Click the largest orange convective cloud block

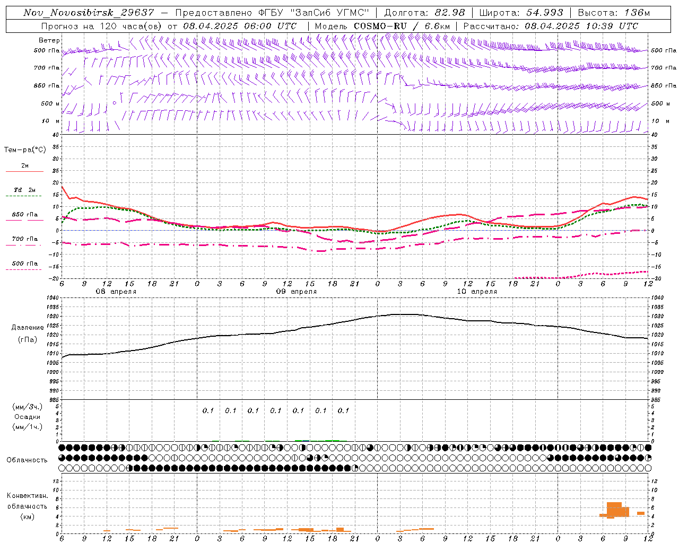click(x=614, y=510)
